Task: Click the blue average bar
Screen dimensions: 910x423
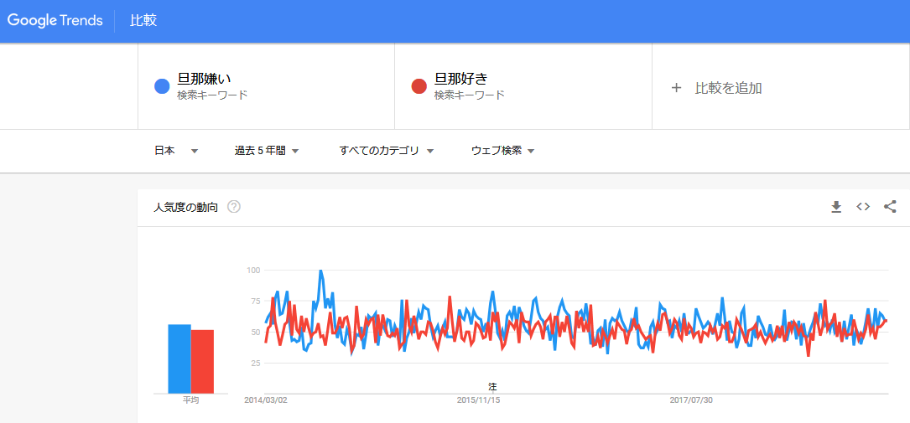Action: pyautogui.click(x=179, y=359)
